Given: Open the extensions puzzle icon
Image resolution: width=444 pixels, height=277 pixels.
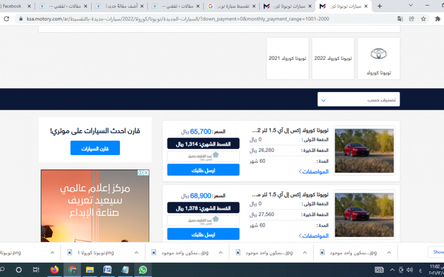Looking at the screenshot, I should (x=438, y=19).
